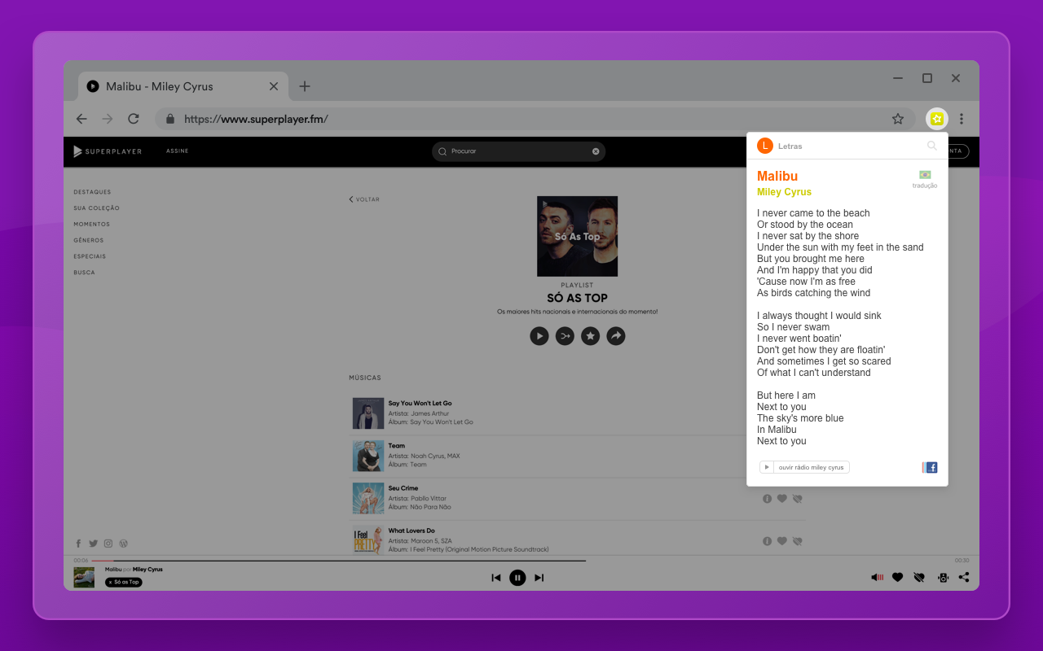Click the now-playing album art thumbnail
The image size is (1043, 651).
[x=84, y=578]
